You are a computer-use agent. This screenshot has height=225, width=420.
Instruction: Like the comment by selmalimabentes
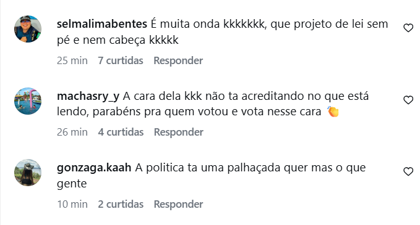click(408, 28)
